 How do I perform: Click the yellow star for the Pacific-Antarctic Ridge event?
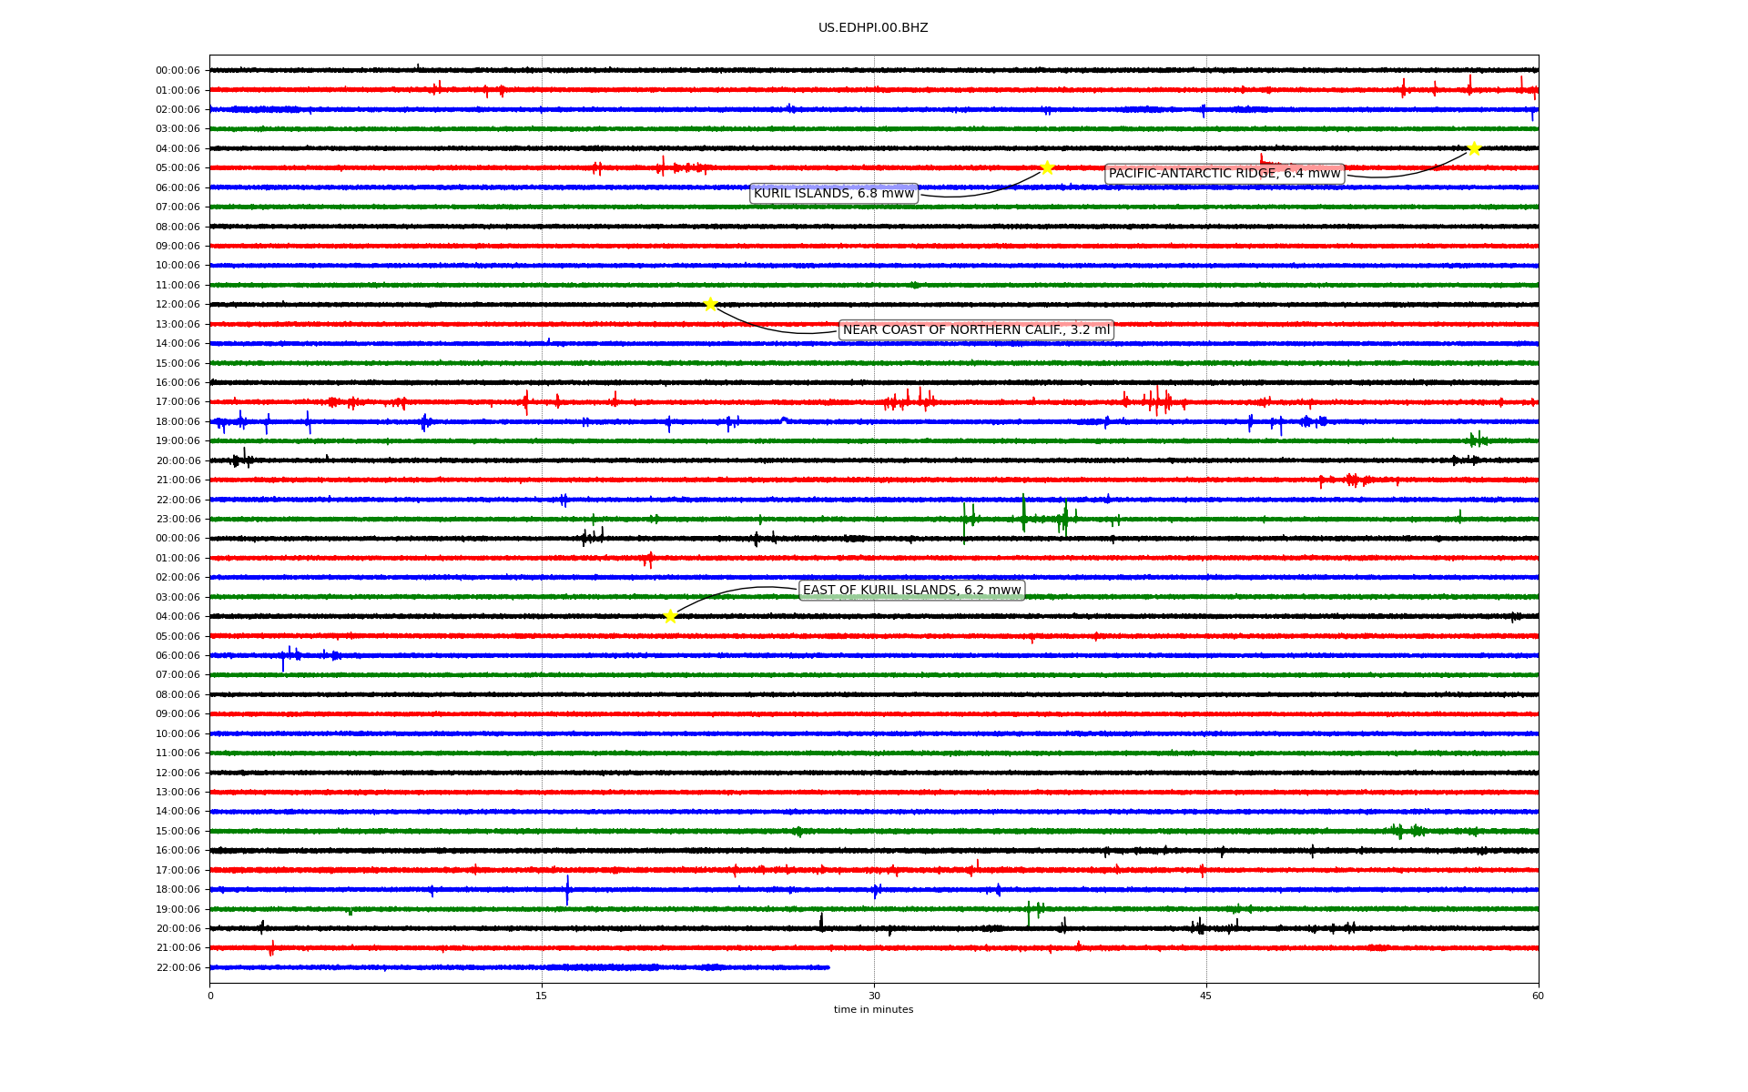1474,148
